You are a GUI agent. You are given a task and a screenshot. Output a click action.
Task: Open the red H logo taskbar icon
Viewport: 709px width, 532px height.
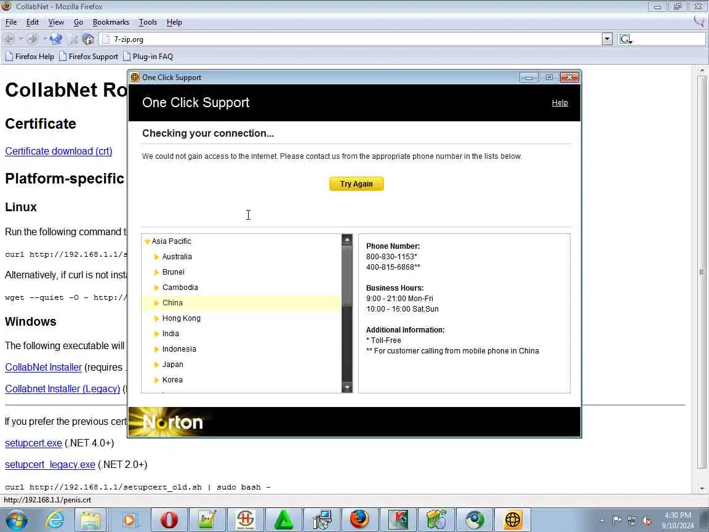(x=245, y=520)
